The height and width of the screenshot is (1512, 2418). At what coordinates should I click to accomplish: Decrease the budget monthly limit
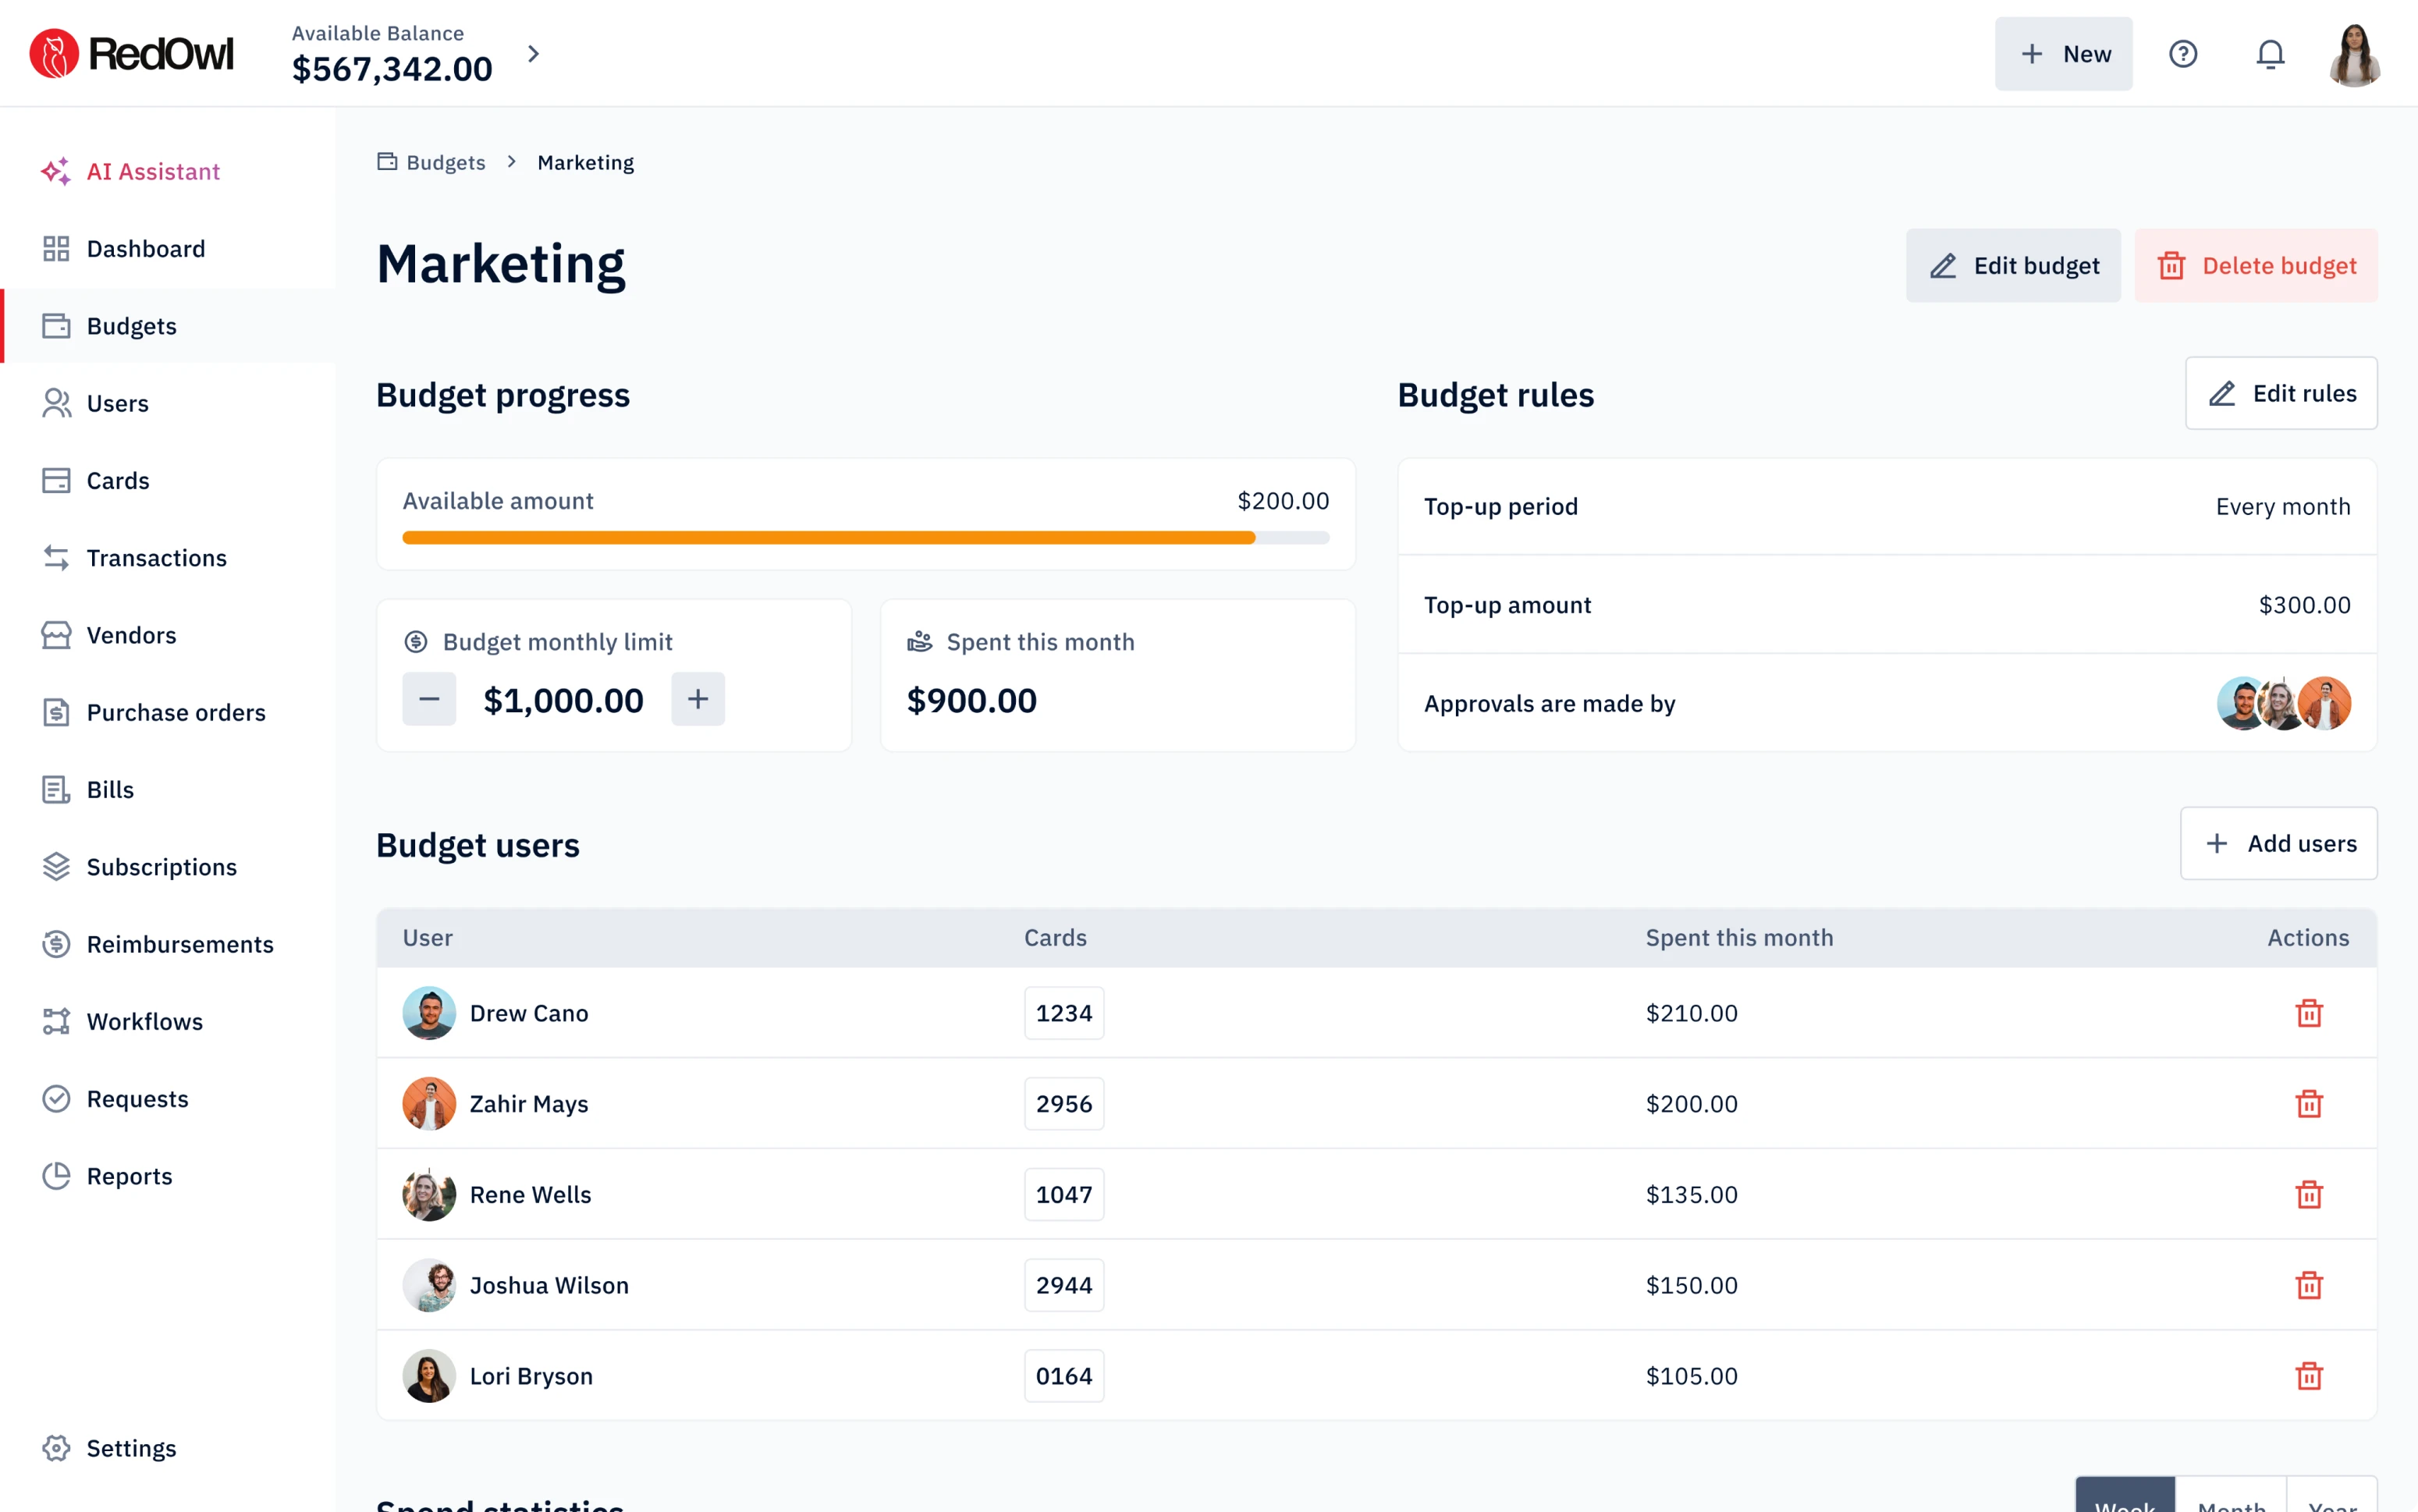pos(428,699)
